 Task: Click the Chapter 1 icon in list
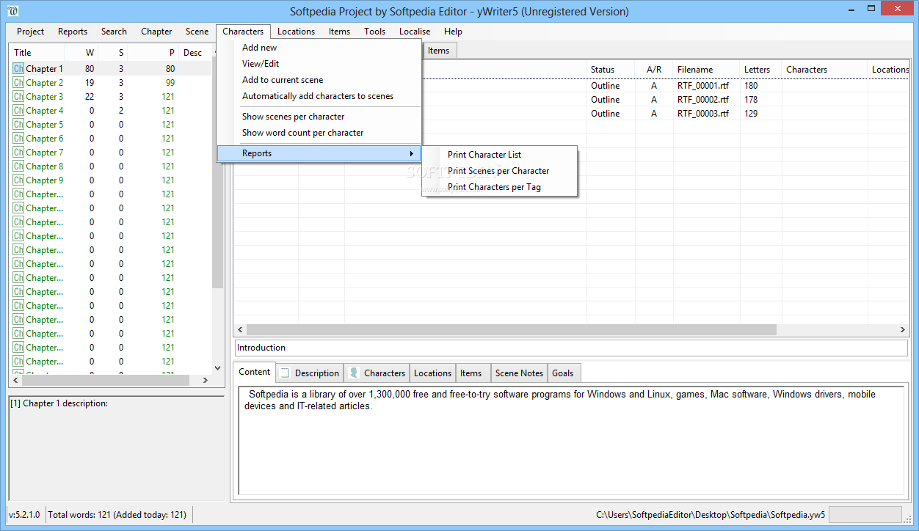point(18,69)
